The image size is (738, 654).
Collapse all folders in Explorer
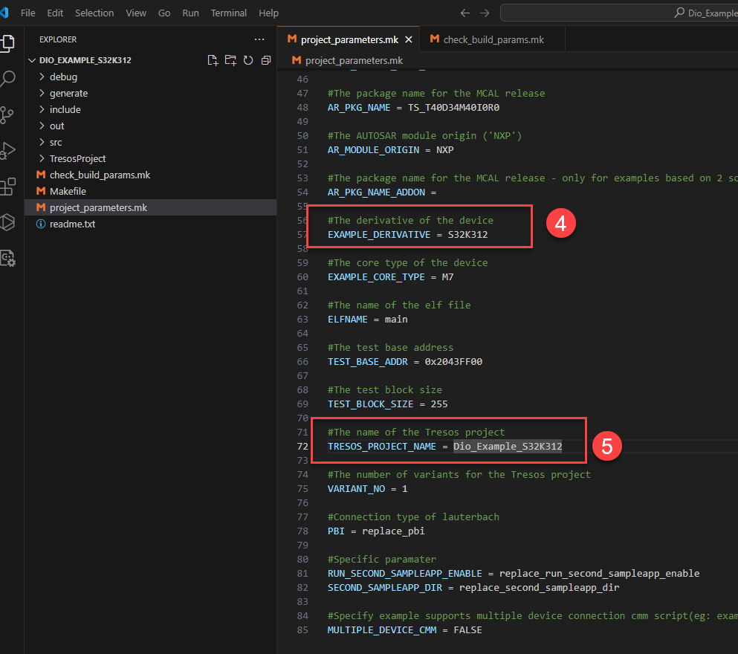(x=265, y=60)
